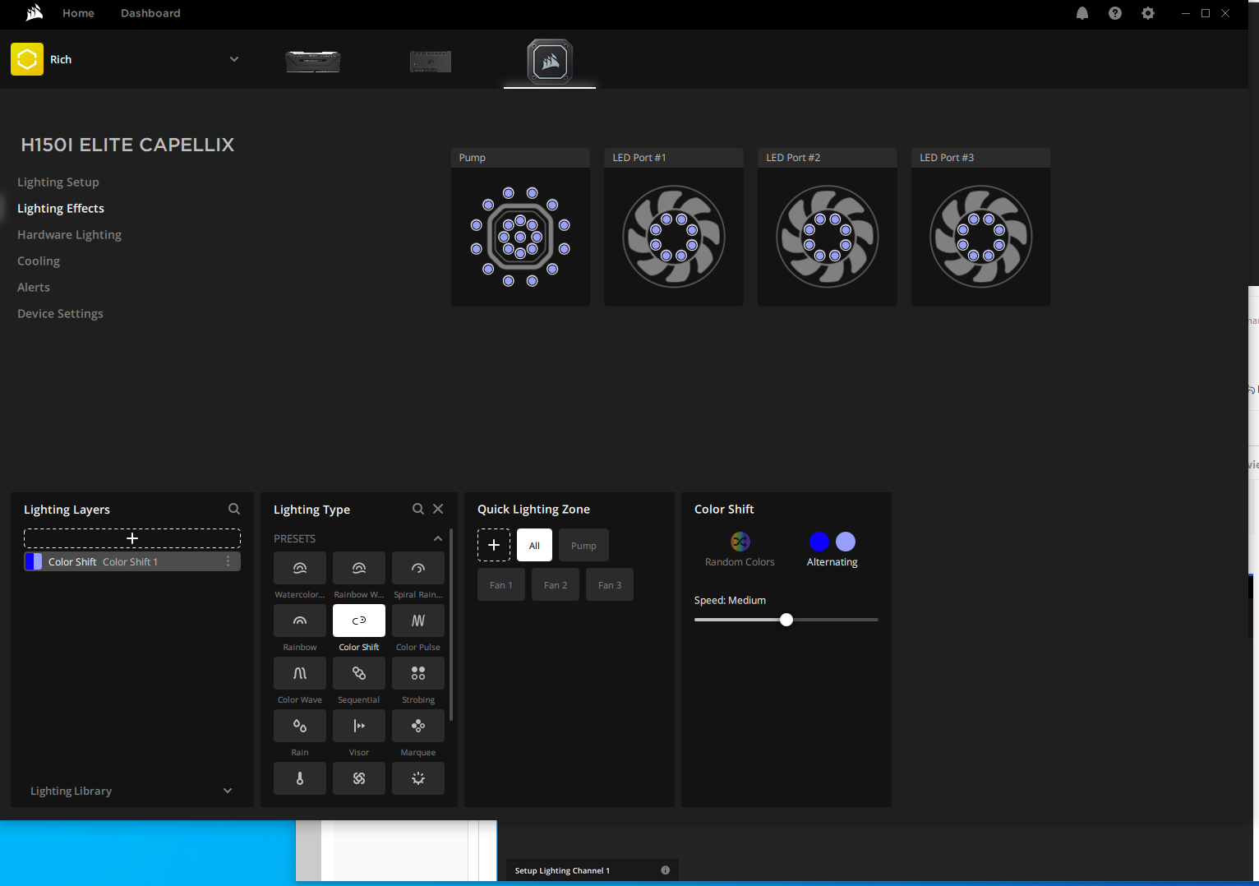Choose the temperature thermometer lighting icon
This screenshot has height=886, width=1259.
300,778
